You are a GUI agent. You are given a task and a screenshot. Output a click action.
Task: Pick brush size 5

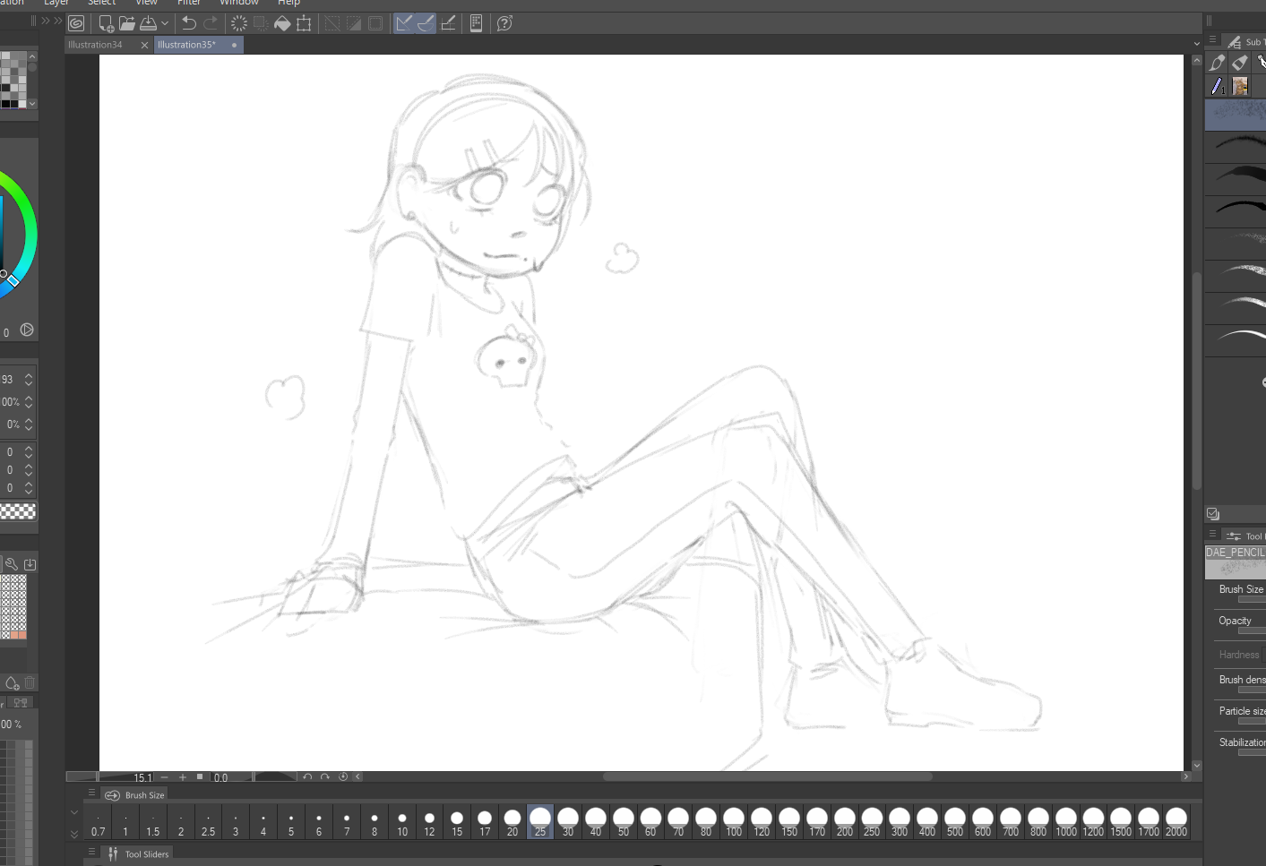point(291,823)
